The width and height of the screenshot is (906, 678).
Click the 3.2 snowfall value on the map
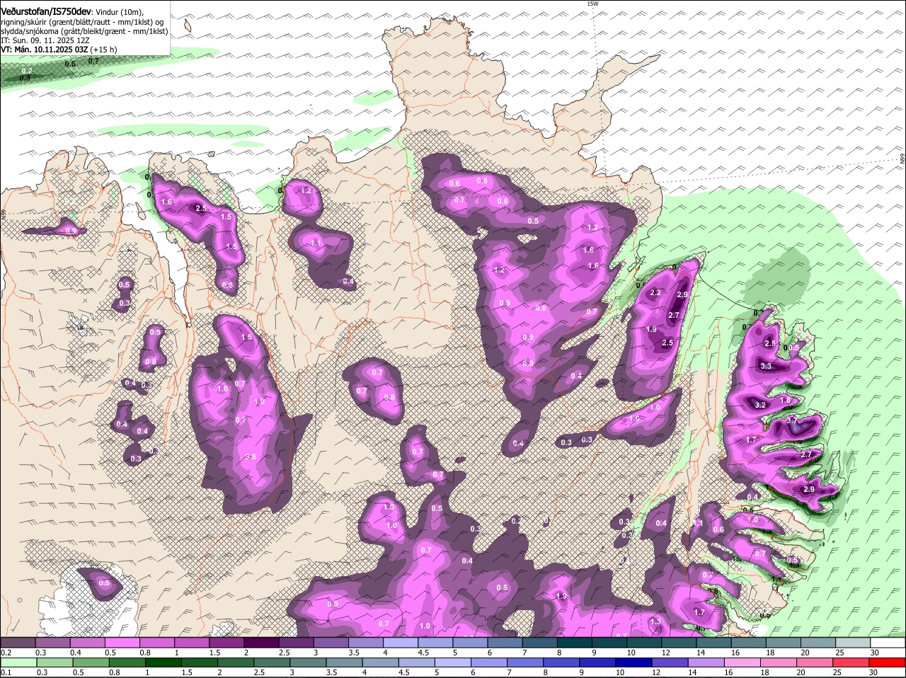(761, 405)
